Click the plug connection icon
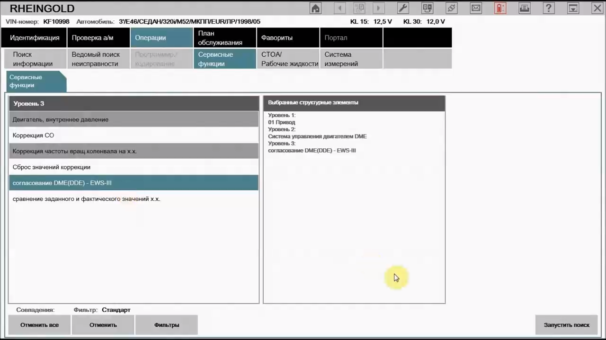 coord(452,8)
